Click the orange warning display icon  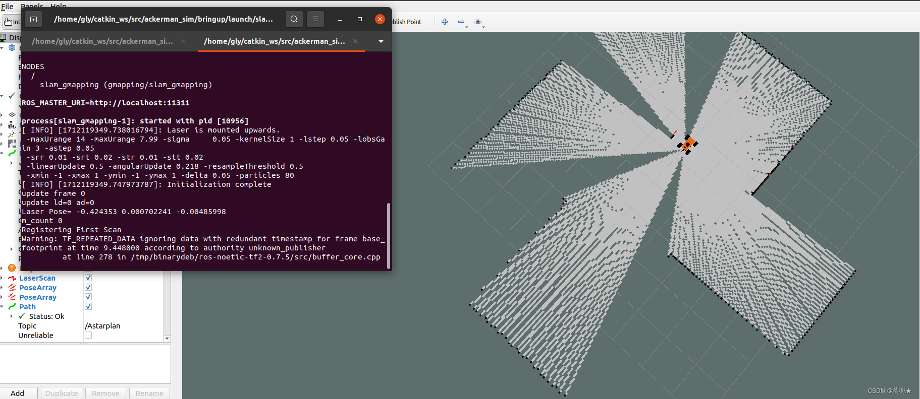point(12,268)
